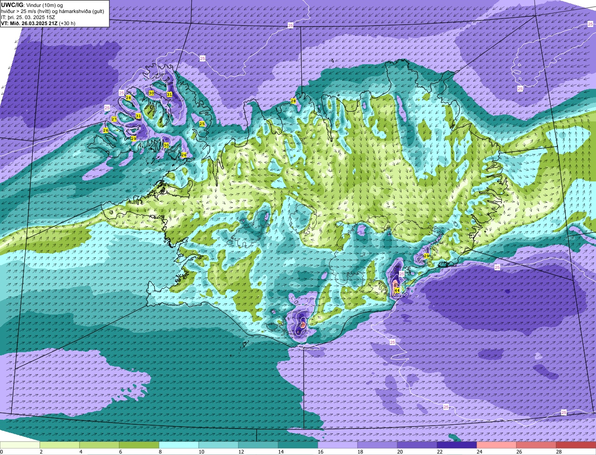Screen dimensions: 596x455
Task: Click the yellow 25 gust label
Action: (202, 124)
